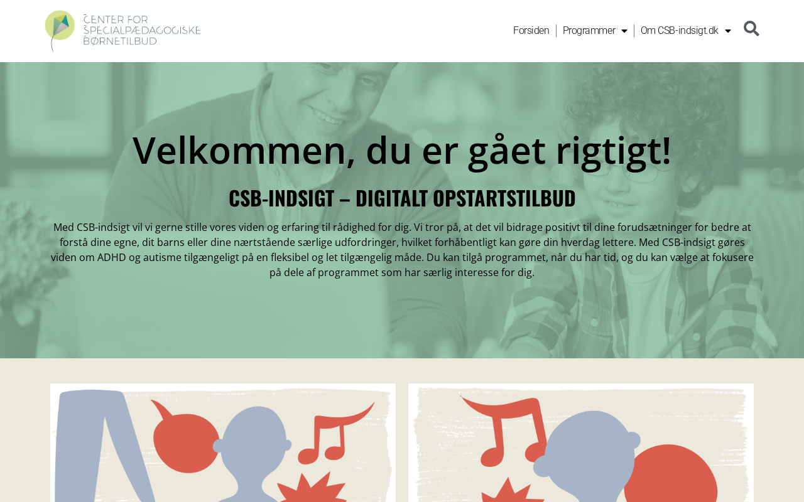Go to Forsiden in the navigation
This screenshot has width=804, height=502.
click(531, 31)
